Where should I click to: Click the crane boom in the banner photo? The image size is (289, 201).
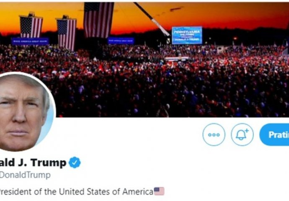[152, 19]
